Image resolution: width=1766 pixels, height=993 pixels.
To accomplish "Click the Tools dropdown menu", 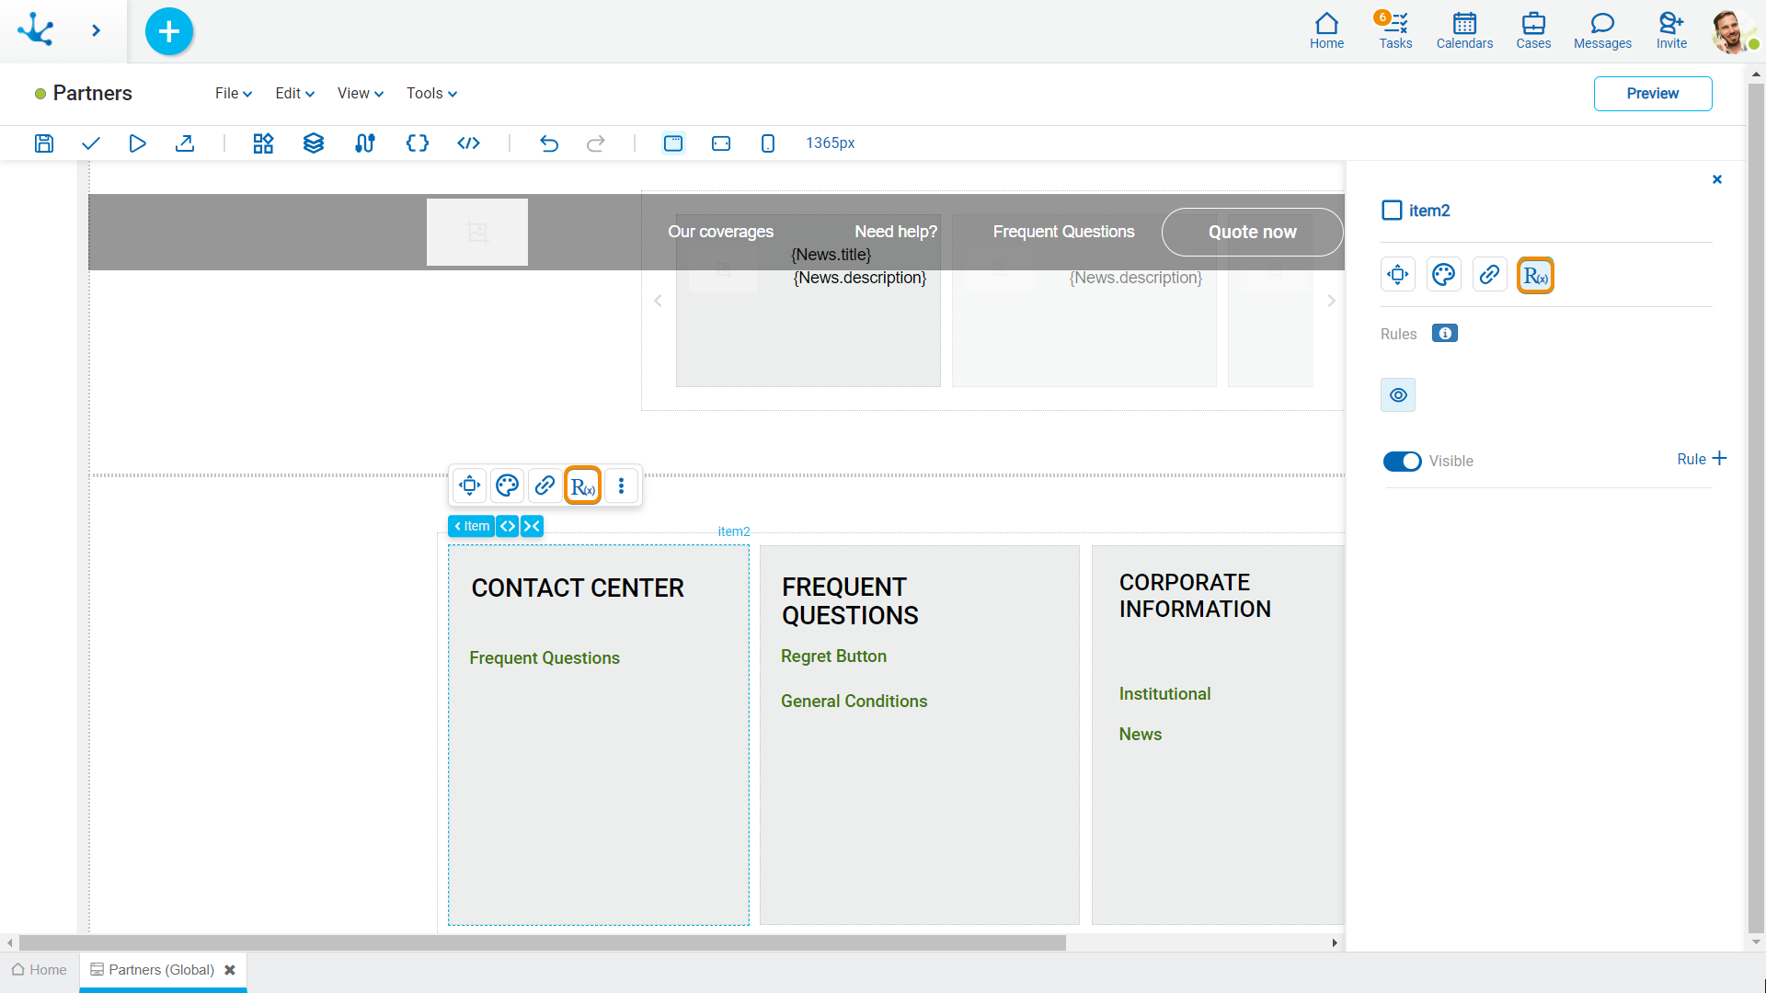I will (x=430, y=94).
